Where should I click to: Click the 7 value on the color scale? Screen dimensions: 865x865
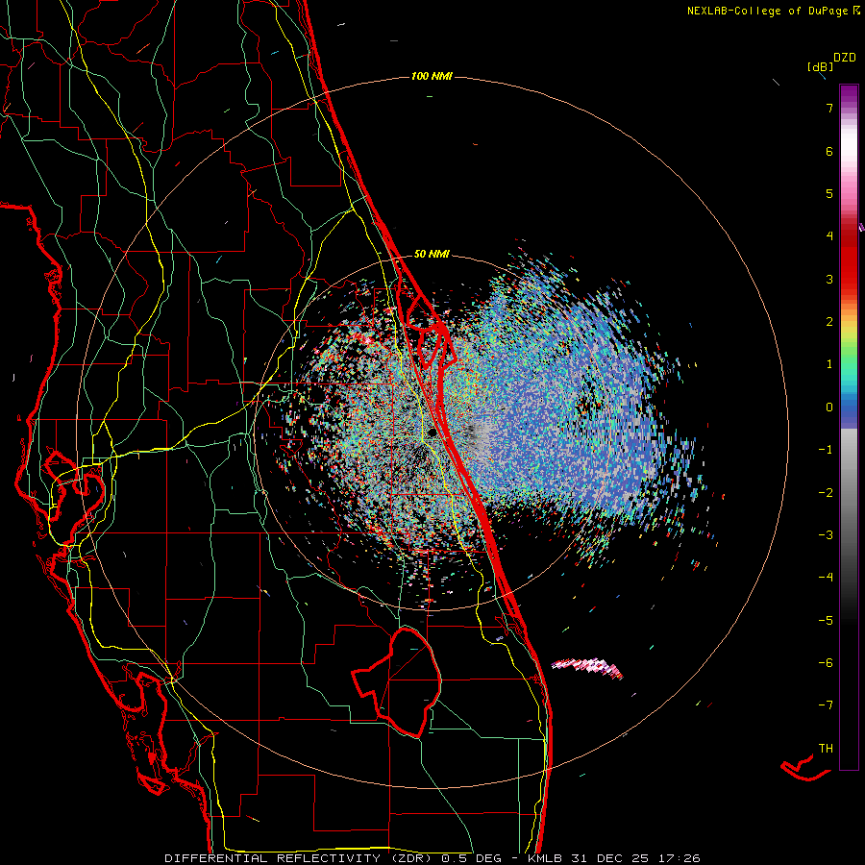[x=829, y=108]
